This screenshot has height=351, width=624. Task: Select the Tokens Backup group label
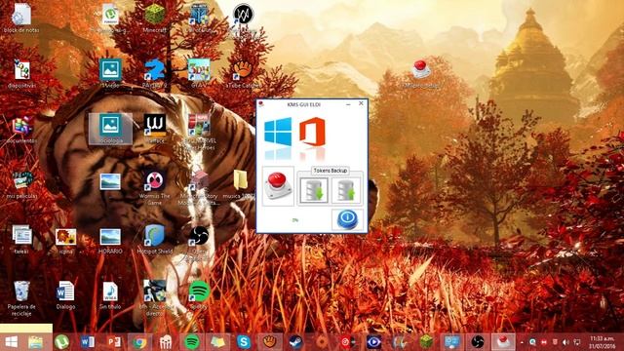coord(330,171)
